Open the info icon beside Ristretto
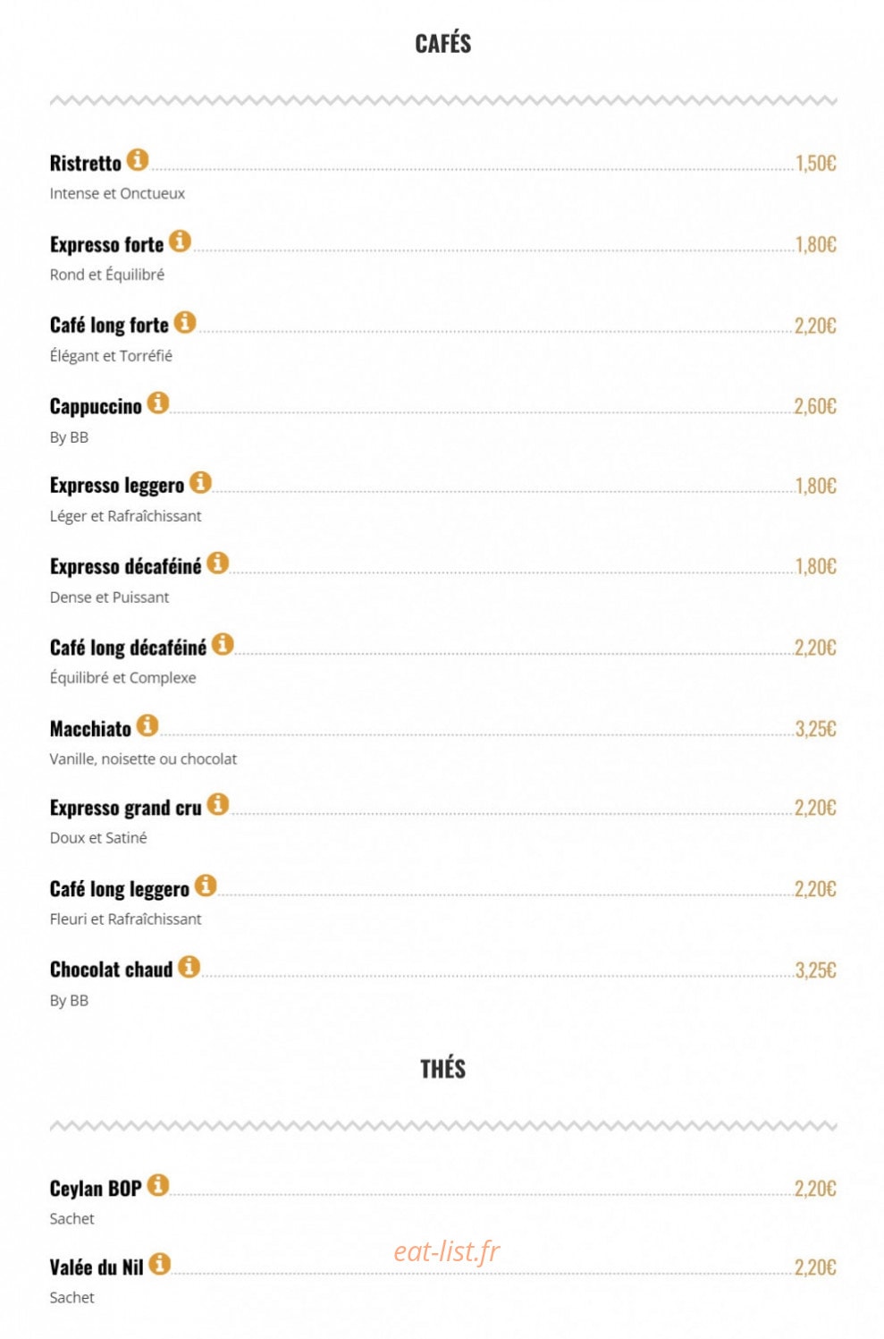884x1339 pixels. click(137, 160)
